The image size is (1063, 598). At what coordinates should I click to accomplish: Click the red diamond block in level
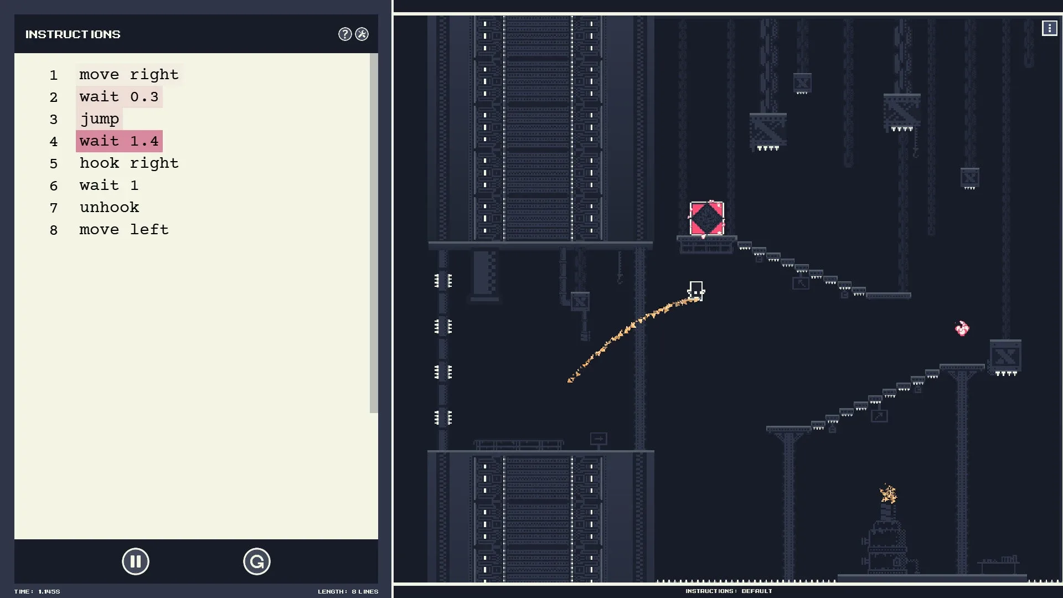tap(706, 219)
